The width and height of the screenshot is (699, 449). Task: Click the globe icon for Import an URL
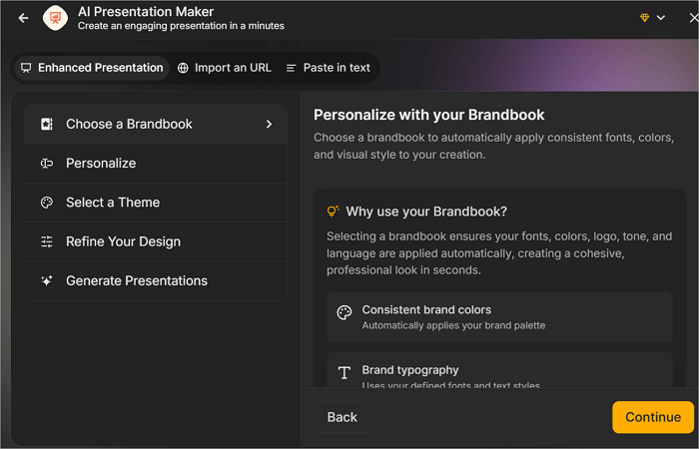183,68
